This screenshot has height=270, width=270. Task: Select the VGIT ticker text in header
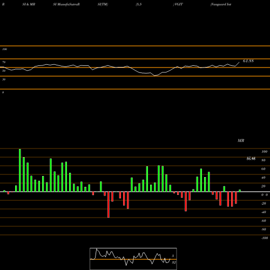[178, 4]
